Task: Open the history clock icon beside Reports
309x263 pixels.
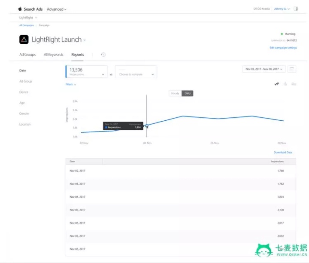Action: pyautogui.click(x=103, y=55)
